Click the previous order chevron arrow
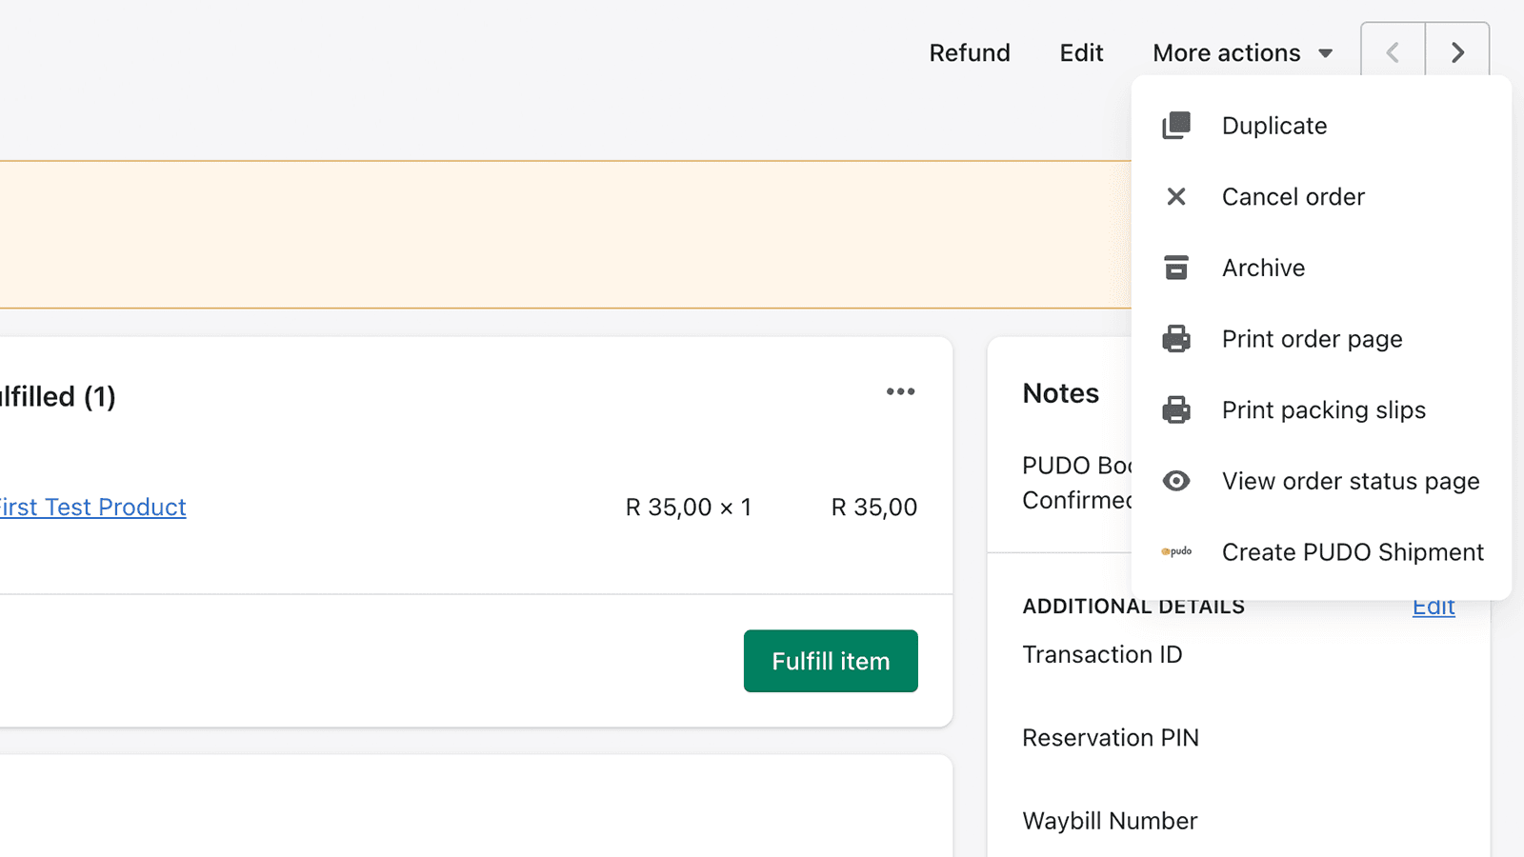 1393,52
